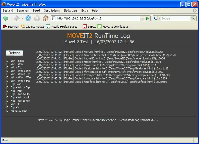Open Mozilla Firefox Startpagina bookmark
199x144 pixels.
[x=63, y=27]
